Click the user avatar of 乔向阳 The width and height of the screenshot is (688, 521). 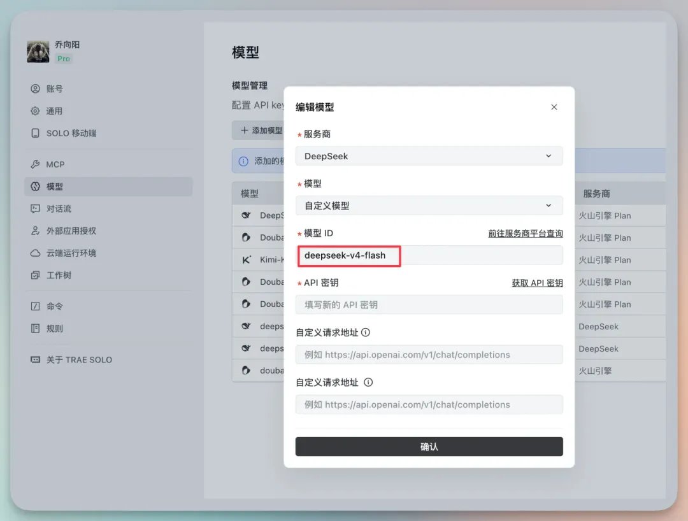coord(38,52)
